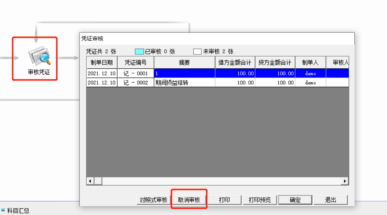387x215 pixels.
Task: Click the 打印 button
Action: [224, 200]
